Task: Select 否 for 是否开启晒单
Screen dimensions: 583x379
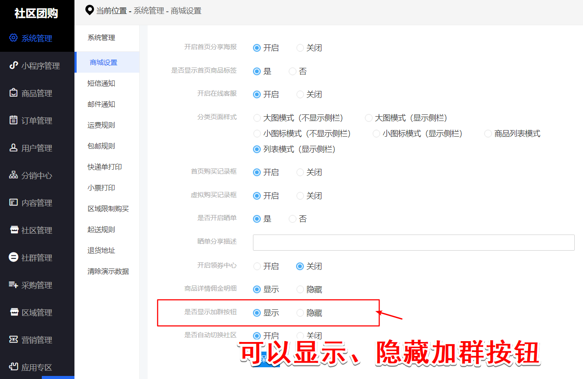Action: click(293, 219)
